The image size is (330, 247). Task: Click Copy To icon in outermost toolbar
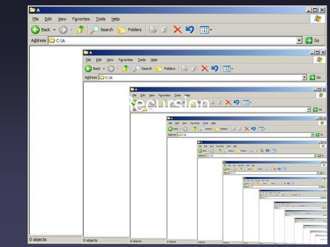click(x=165, y=30)
